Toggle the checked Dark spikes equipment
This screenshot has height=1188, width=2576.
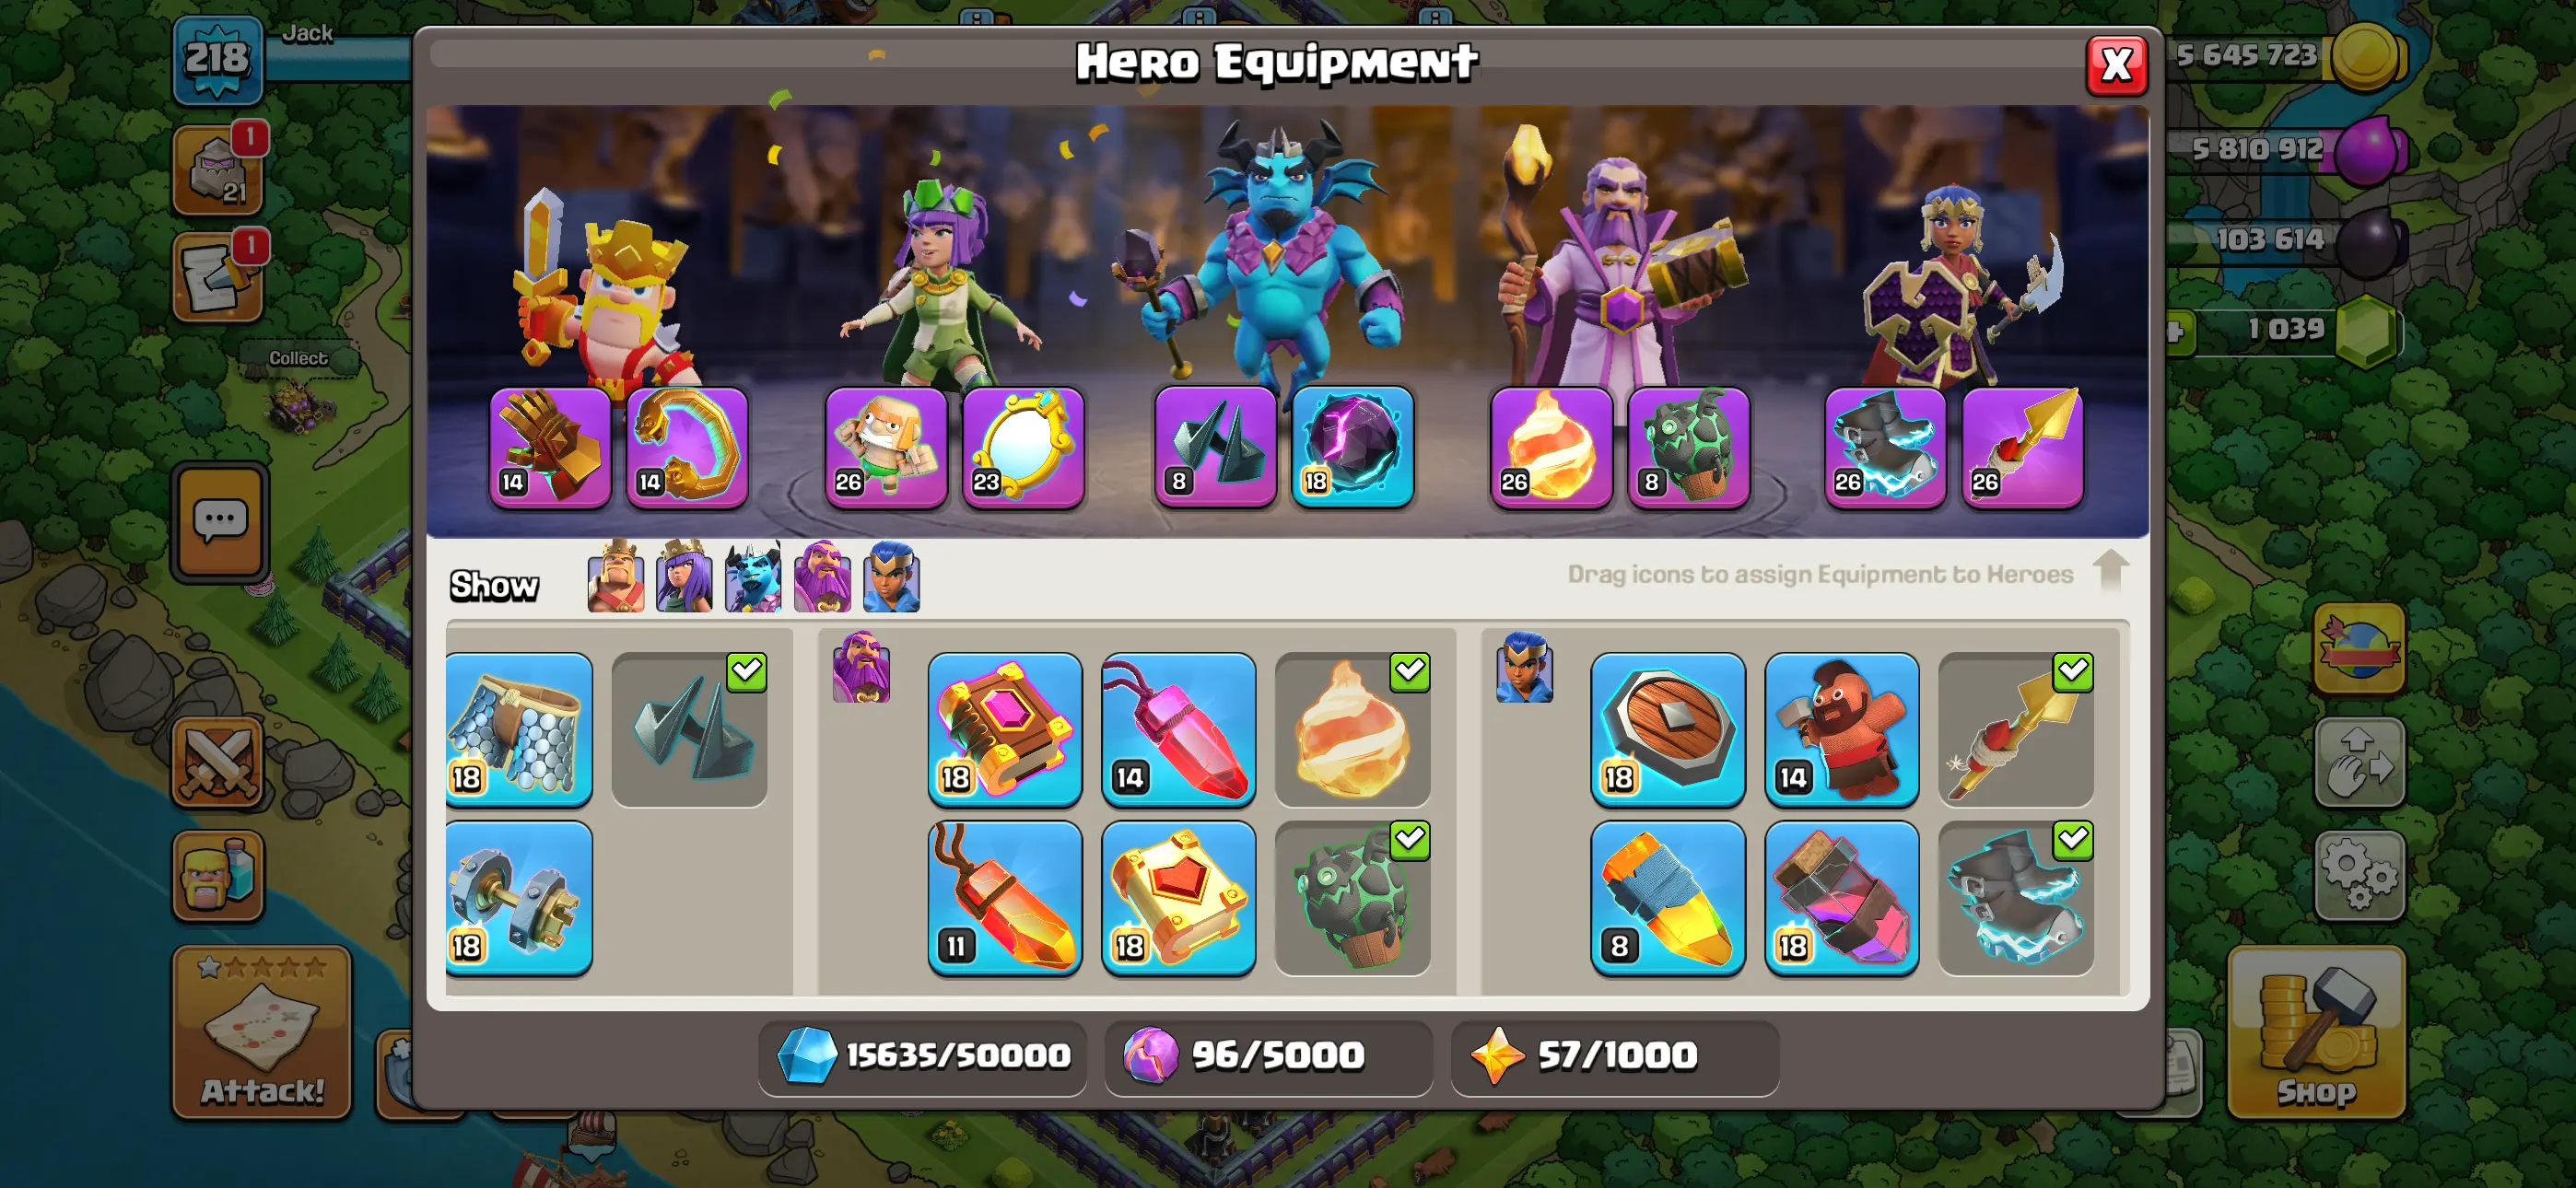click(x=690, y=730)
